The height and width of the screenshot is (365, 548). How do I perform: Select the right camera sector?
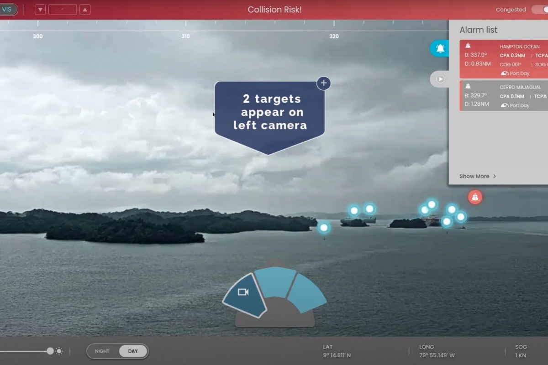coord(306,292)
